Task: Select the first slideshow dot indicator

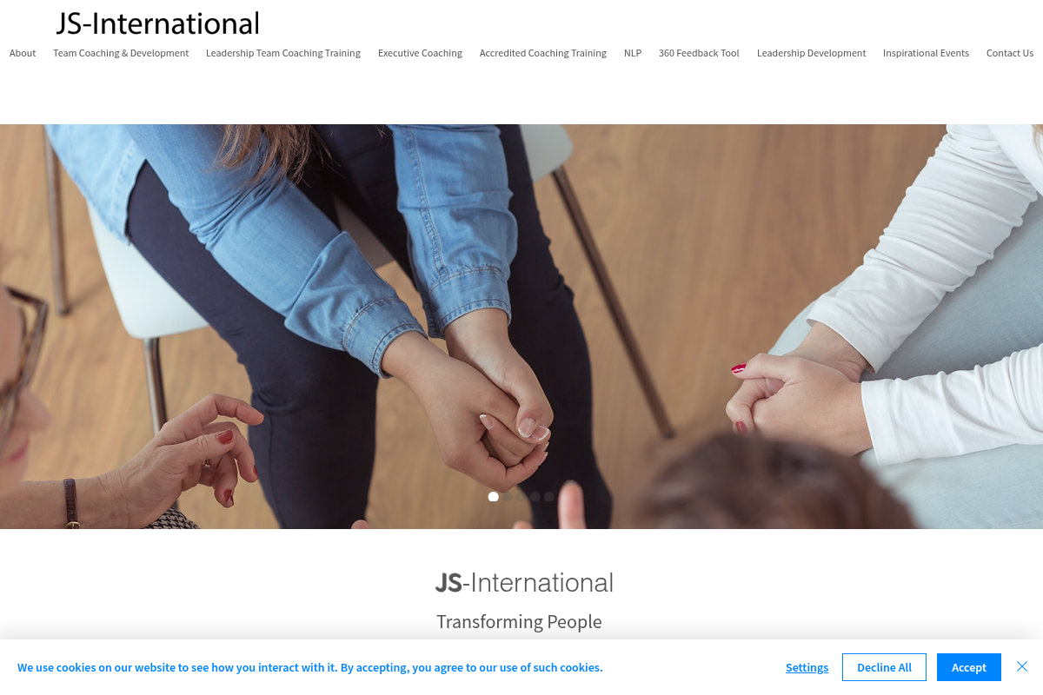Action: coord(494,497)
